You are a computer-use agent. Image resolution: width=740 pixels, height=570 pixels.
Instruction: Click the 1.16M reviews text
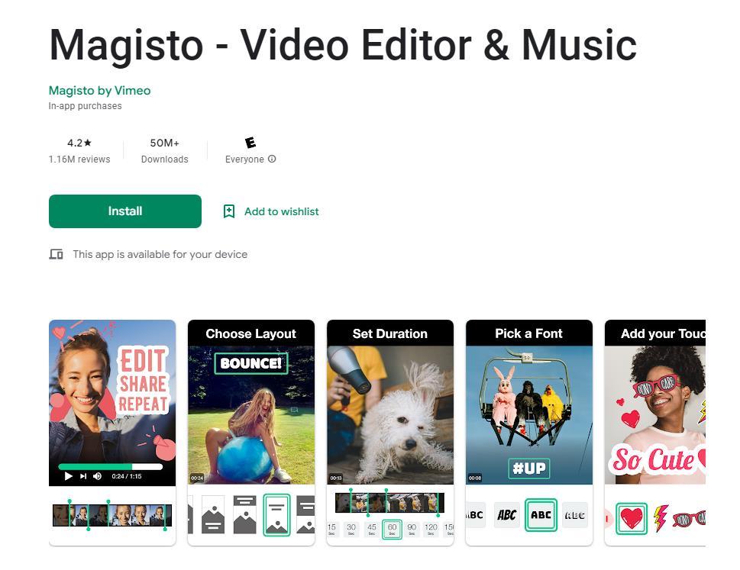[79, 159]
